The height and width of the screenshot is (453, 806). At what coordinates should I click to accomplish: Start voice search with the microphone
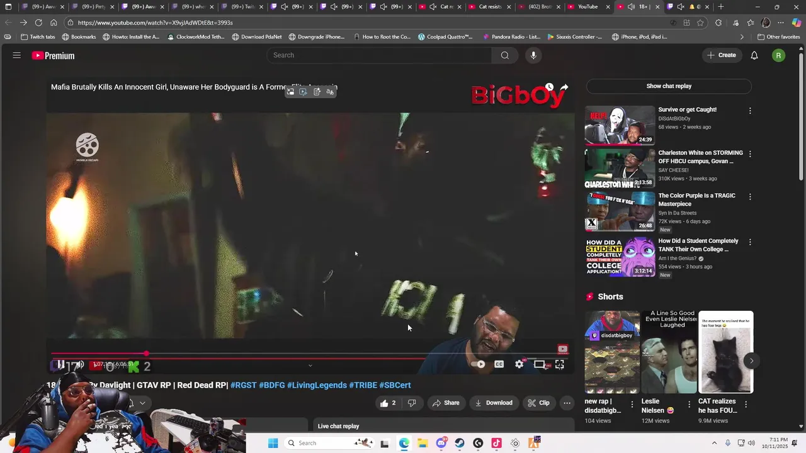tap(533, 55)
